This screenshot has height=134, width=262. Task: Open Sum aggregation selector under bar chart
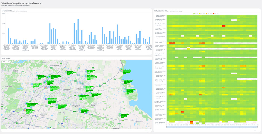[x=150, y=54]
